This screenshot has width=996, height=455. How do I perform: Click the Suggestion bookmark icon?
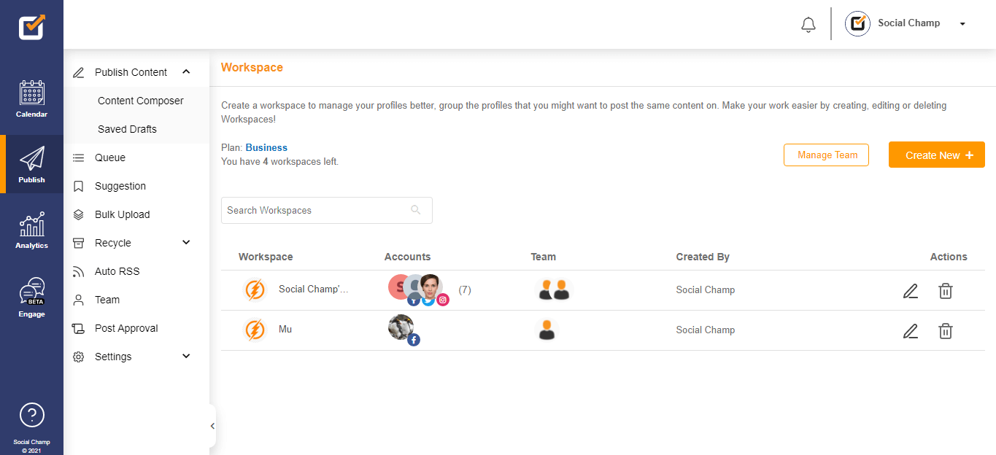[x=79, y=186]
